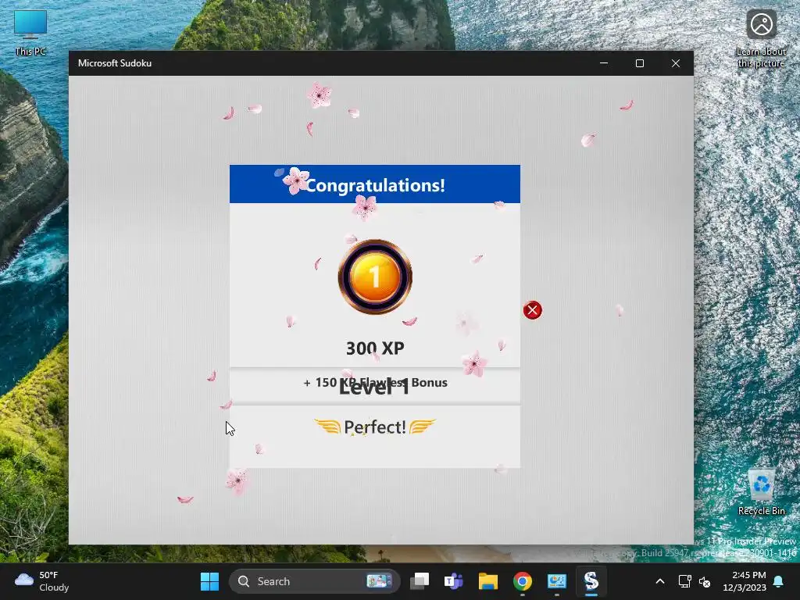Launch Google Chrome from the taskbar
The width and height of the screenshot is (800, 600).
522,581
